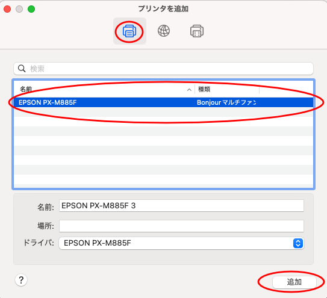Click the empty 場所 location field
This screenshot has width=327, height=298.
coord(181,226)
